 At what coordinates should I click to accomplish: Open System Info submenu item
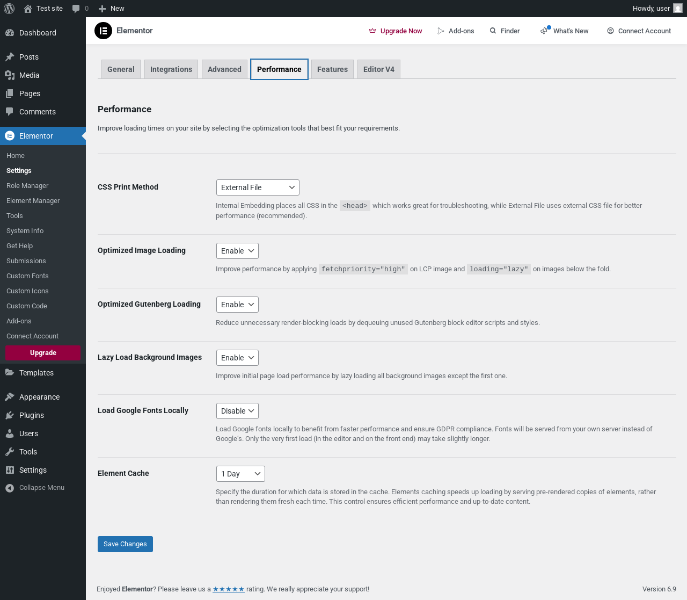(43, 231)
